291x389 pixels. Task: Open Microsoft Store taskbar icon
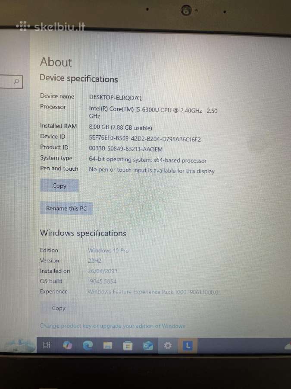(128, 345)
